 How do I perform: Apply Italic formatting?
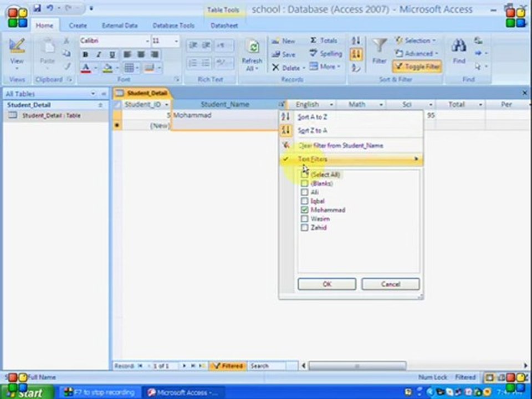(99, 55)
